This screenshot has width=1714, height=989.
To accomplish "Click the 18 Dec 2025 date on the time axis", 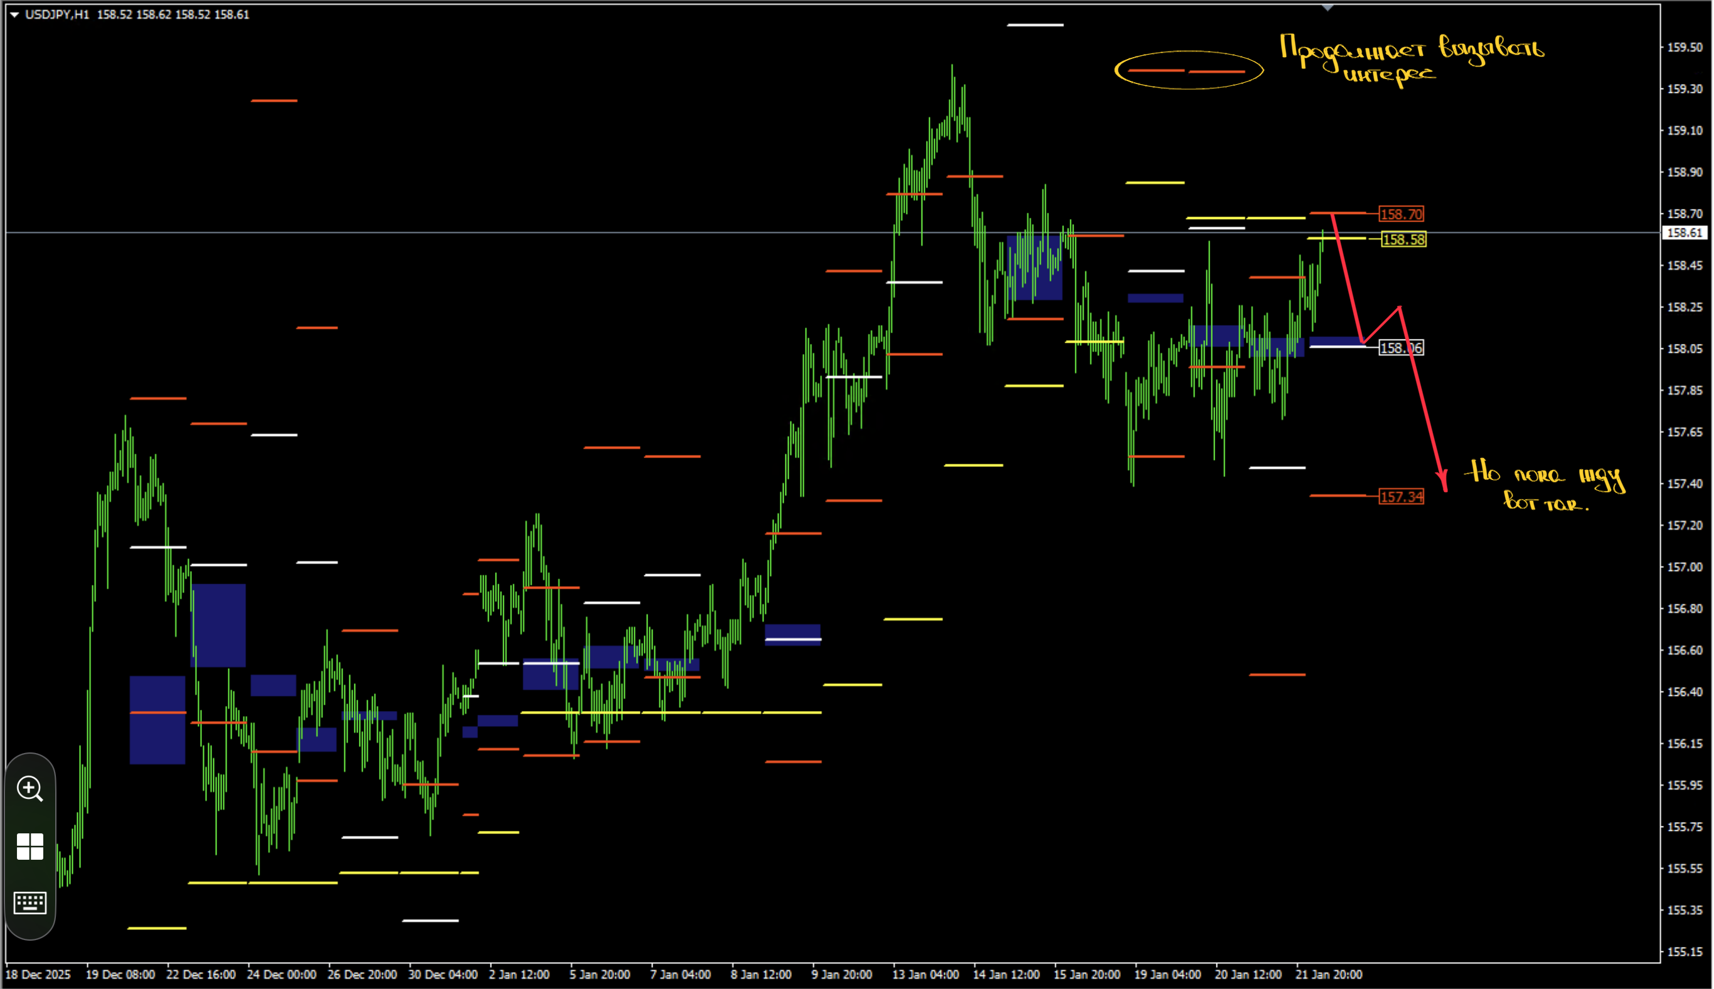I will click(x=38, y=974).
